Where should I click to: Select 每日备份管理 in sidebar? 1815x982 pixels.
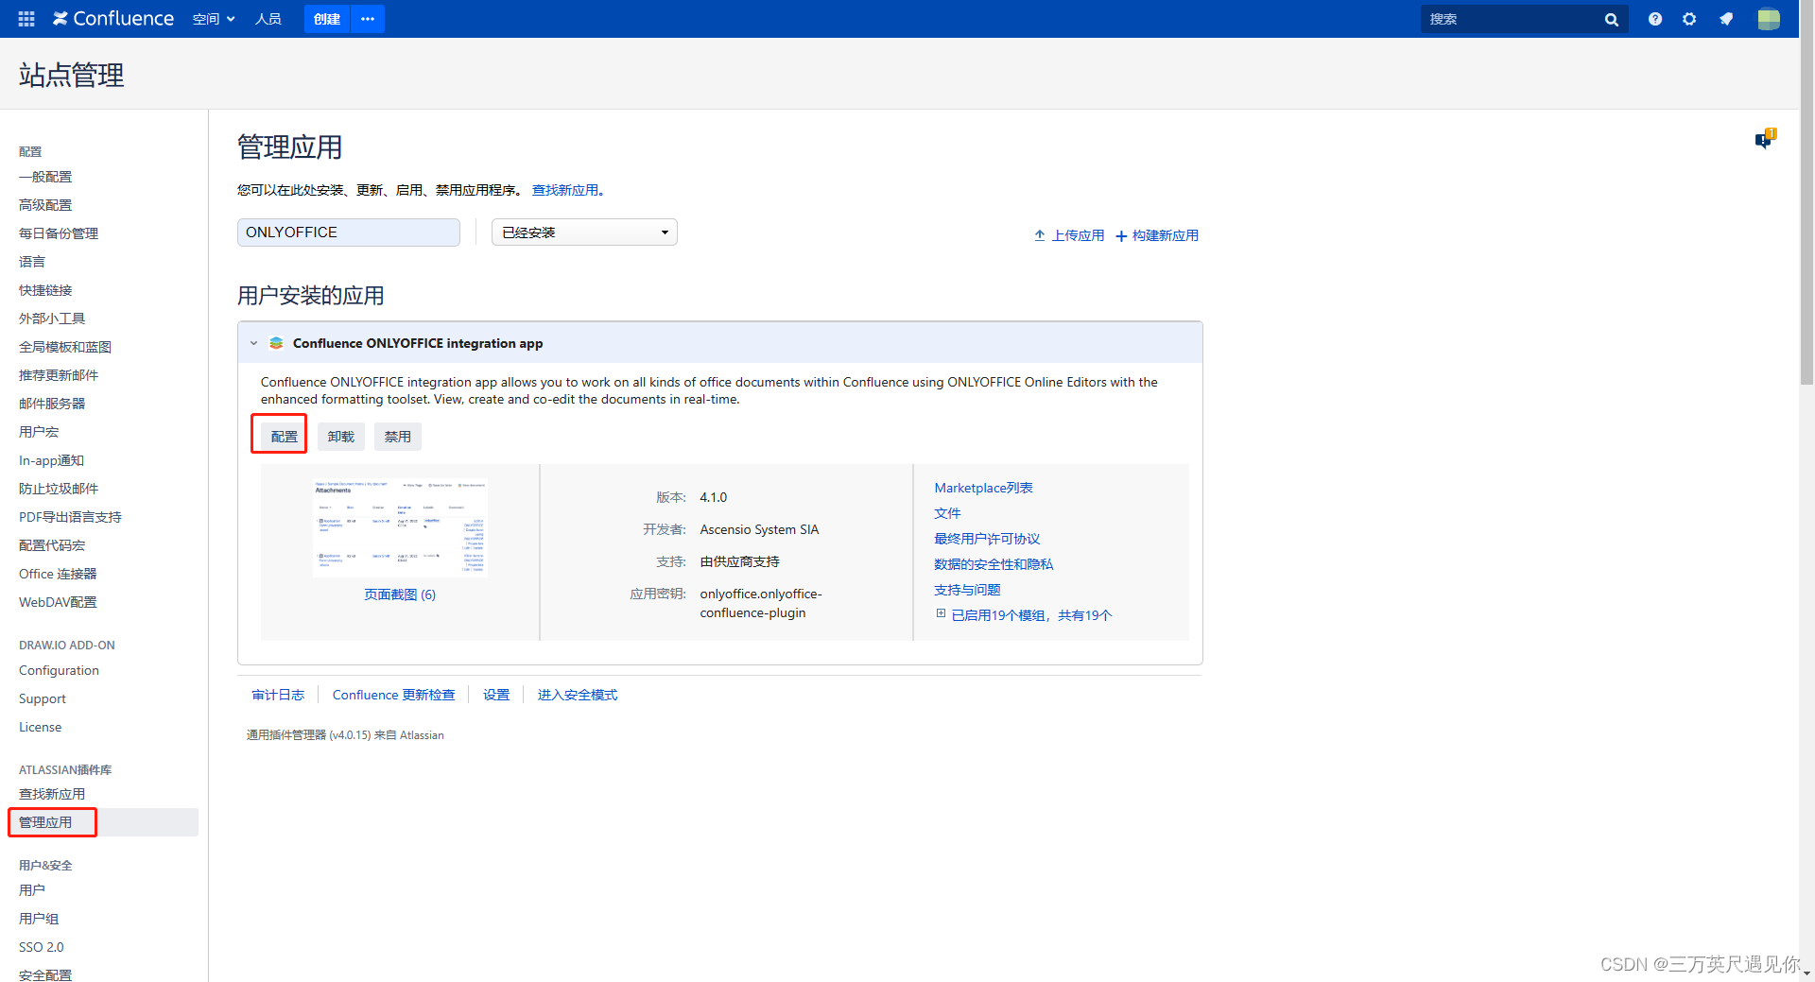tap(59, 233)
